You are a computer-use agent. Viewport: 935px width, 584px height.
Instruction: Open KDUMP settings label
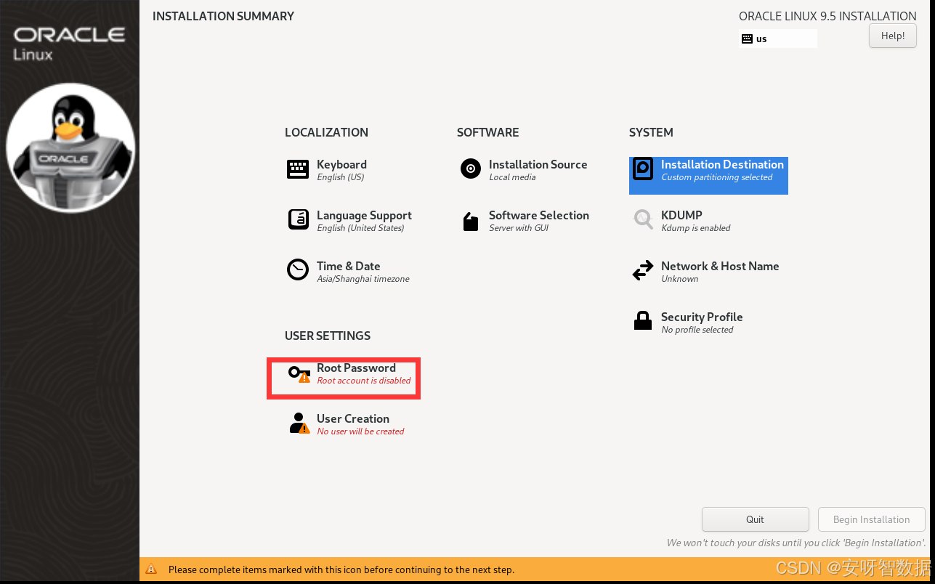pyautogui.click(x=681, y=216)
